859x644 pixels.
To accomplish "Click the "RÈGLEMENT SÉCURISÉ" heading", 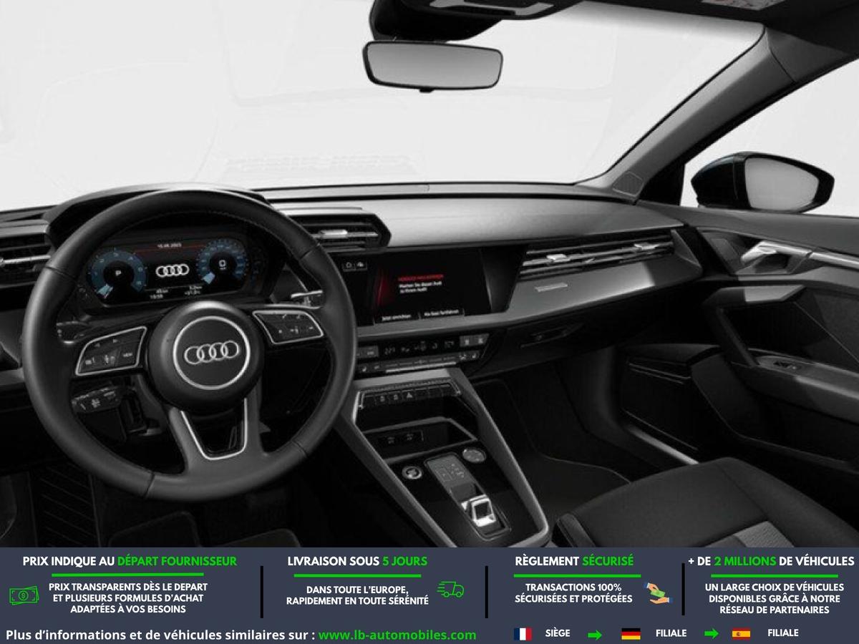I will pyautogui.click(x=574, y=561).
